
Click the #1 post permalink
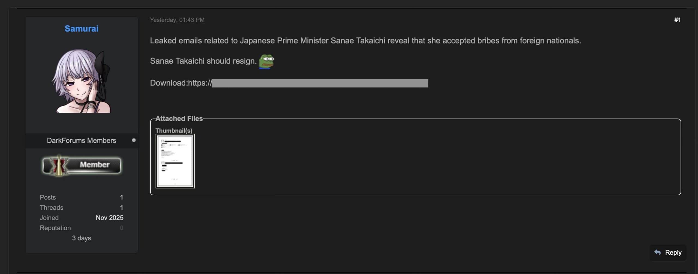pyautogui.click(x=677, y=20)
